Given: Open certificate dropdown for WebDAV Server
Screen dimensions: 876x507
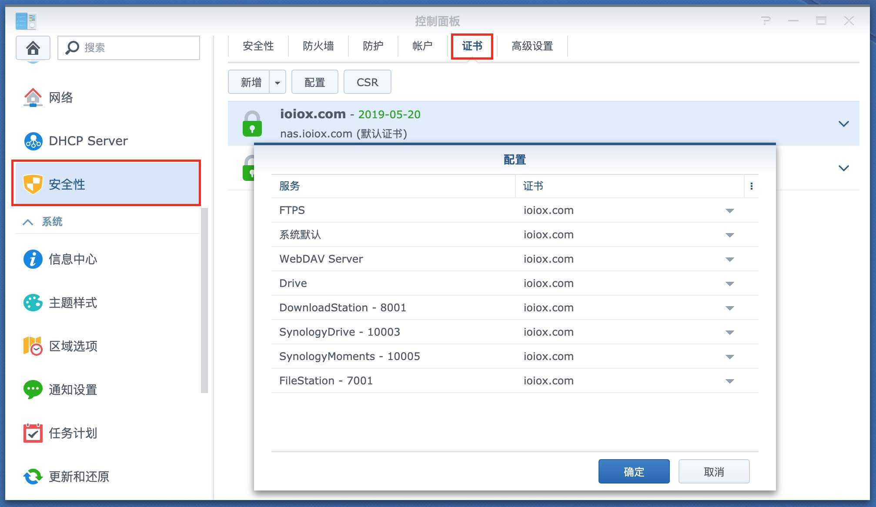Looking at the screenshot, I should click(x=729, y=259).
